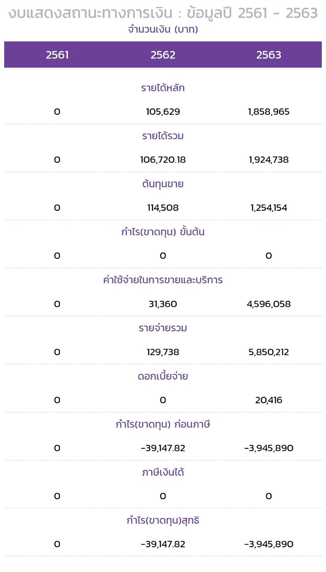Select the 106,720.18 total revenue value
This screenshot has height=572, width=326.
[x=163, y=160]
